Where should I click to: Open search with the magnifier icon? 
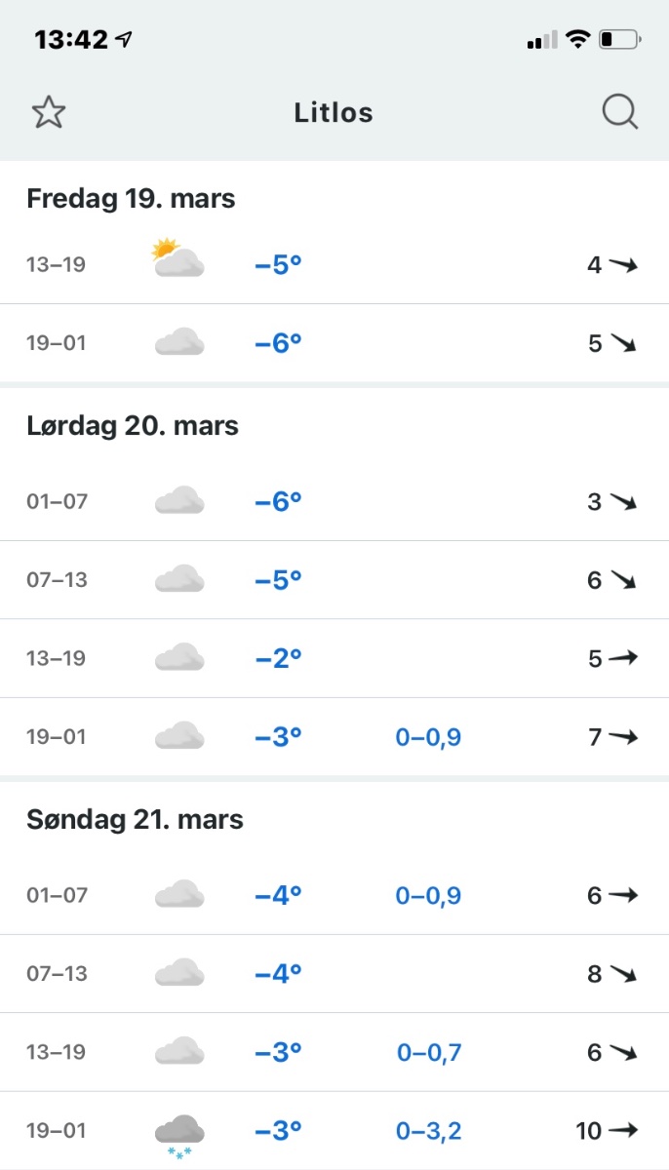[619, 113]
